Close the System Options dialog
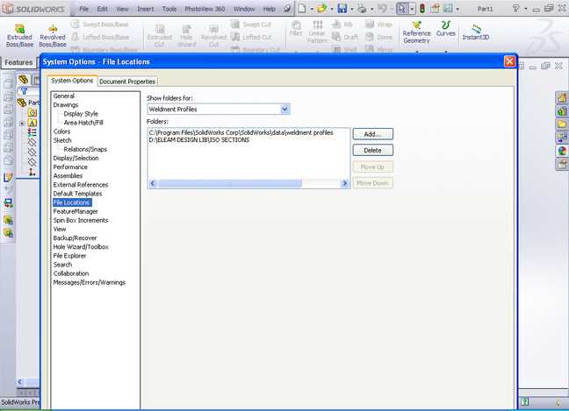 coord(509,61)
